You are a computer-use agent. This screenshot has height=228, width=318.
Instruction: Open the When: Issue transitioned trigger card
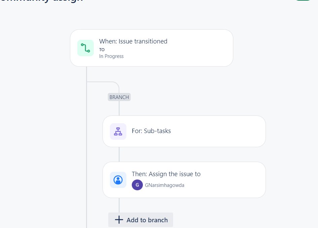pyautogui.click(x=151, y=48)
